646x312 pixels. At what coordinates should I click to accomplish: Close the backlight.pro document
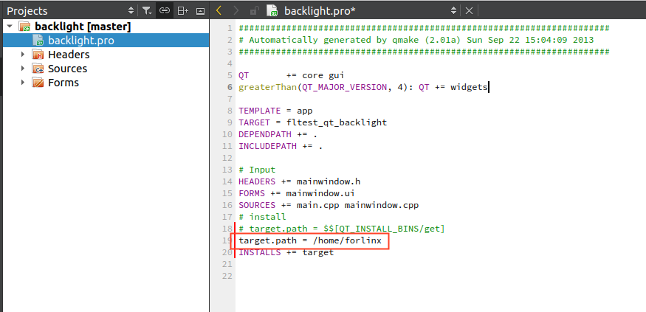pos(468,11)
